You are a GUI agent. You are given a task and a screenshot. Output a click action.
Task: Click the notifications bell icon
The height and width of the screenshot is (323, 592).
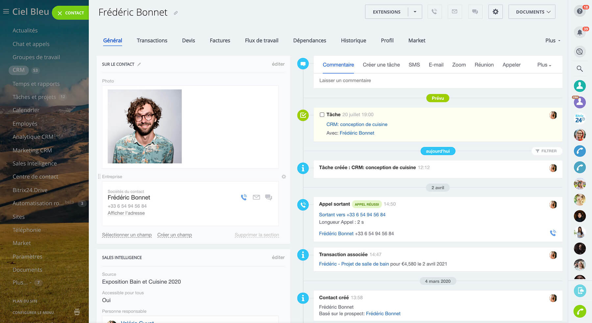(x=580, y=32)
